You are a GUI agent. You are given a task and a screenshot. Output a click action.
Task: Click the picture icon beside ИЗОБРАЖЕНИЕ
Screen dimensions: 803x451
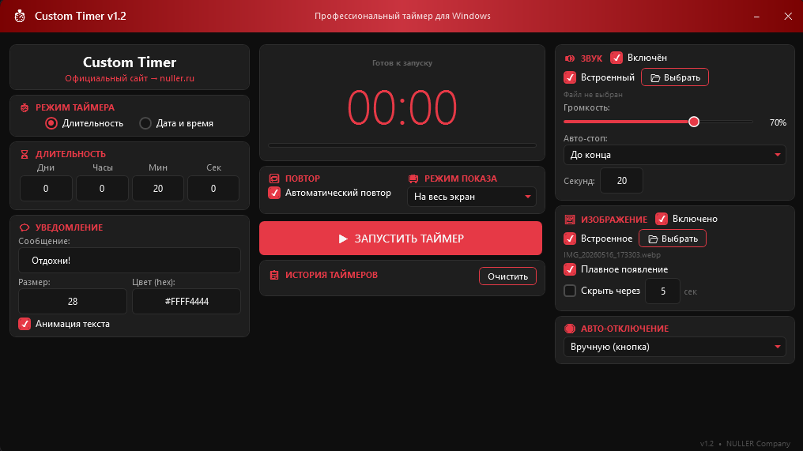pos(570,220)
